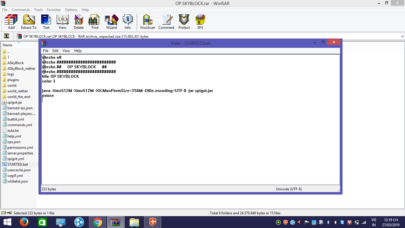Select the whitelist.json file
Image resolution: width=405 pixels, height=228 pixels.
point(15,181)
